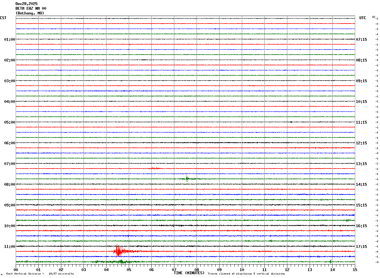Click the 16:15 UTC time label
380x278 pixels.
(361, 226)
